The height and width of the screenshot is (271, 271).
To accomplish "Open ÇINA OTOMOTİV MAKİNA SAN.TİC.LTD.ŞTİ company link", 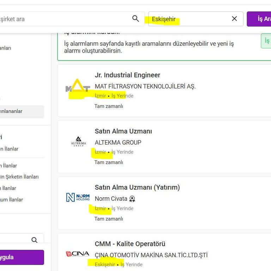I will pos(151,255).
